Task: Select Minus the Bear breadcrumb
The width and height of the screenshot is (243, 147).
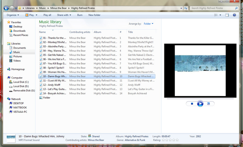Action: (x=58, y=8)
